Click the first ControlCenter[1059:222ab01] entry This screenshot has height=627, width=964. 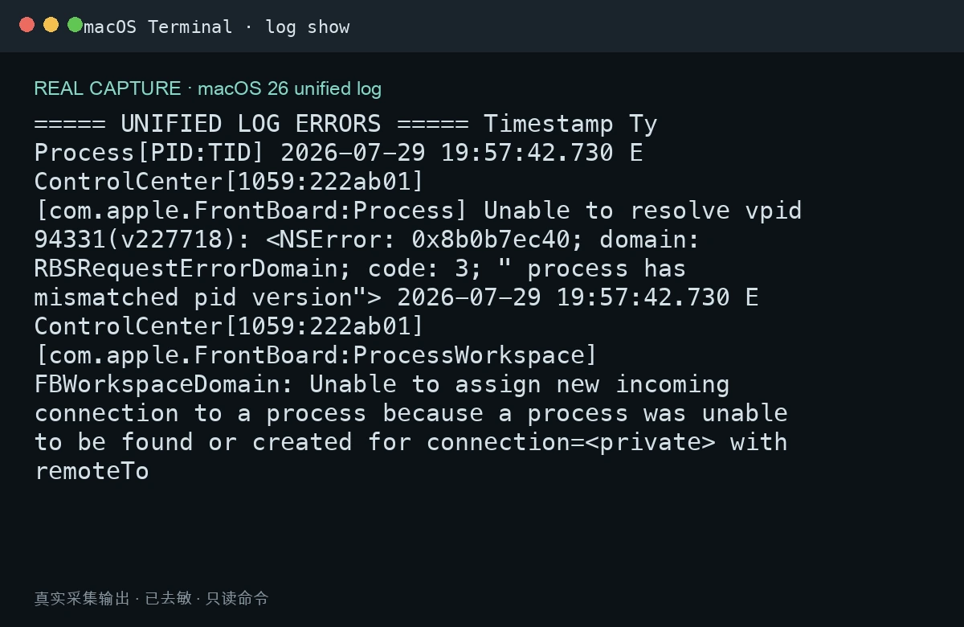pyautogui.click(x=229, y=182)
